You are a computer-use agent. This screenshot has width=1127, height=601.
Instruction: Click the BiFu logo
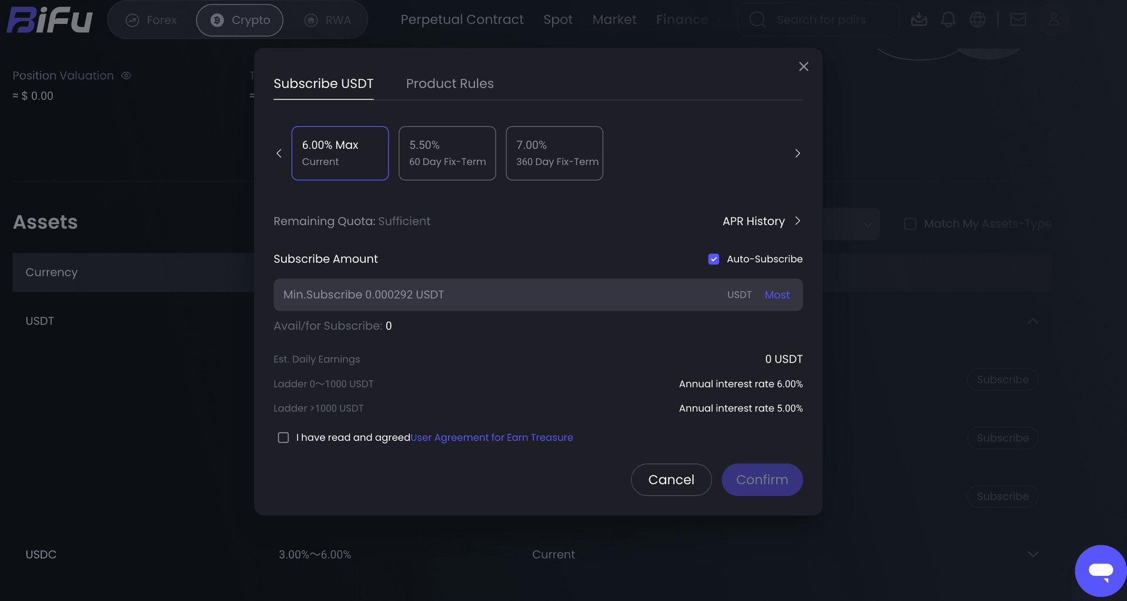[x=50, y=20]
